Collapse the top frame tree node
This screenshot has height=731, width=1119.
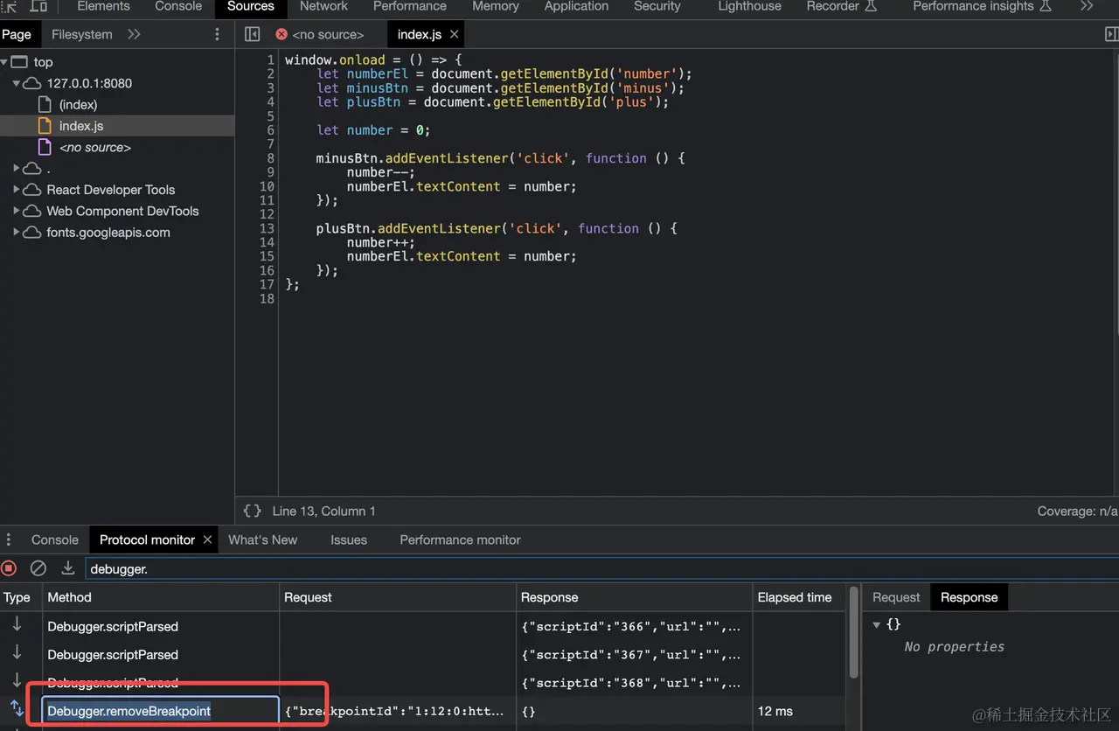[x=4, y=62]
